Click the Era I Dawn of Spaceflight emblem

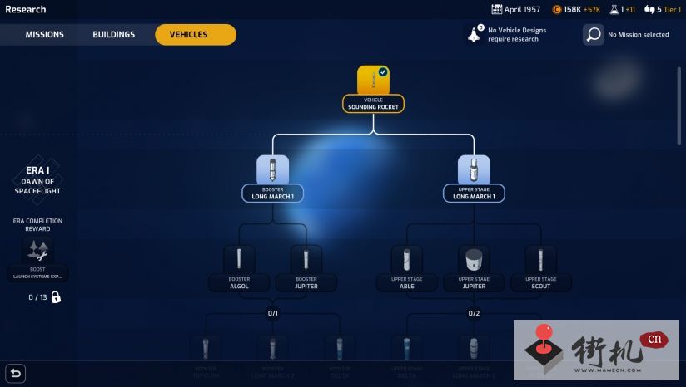pyautogui.click(x=37, y=180)
